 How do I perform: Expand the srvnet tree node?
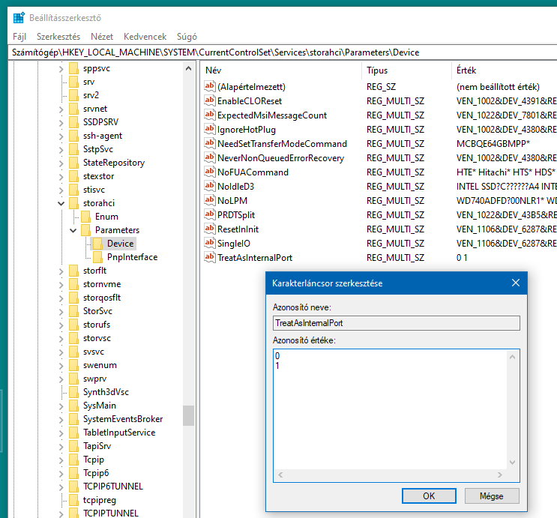point(61,109)
